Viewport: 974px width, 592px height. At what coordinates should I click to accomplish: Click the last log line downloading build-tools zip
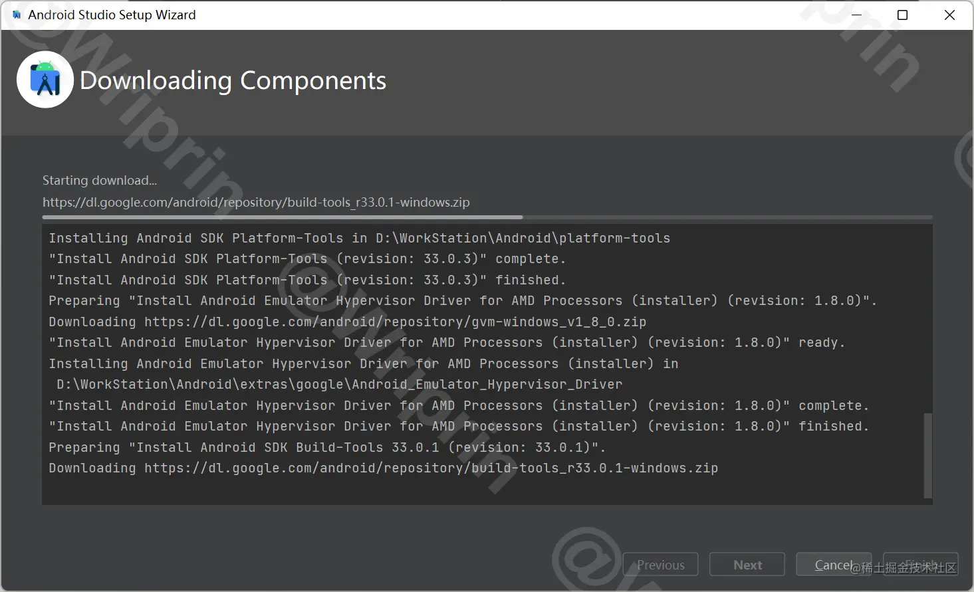coord(383,468)
